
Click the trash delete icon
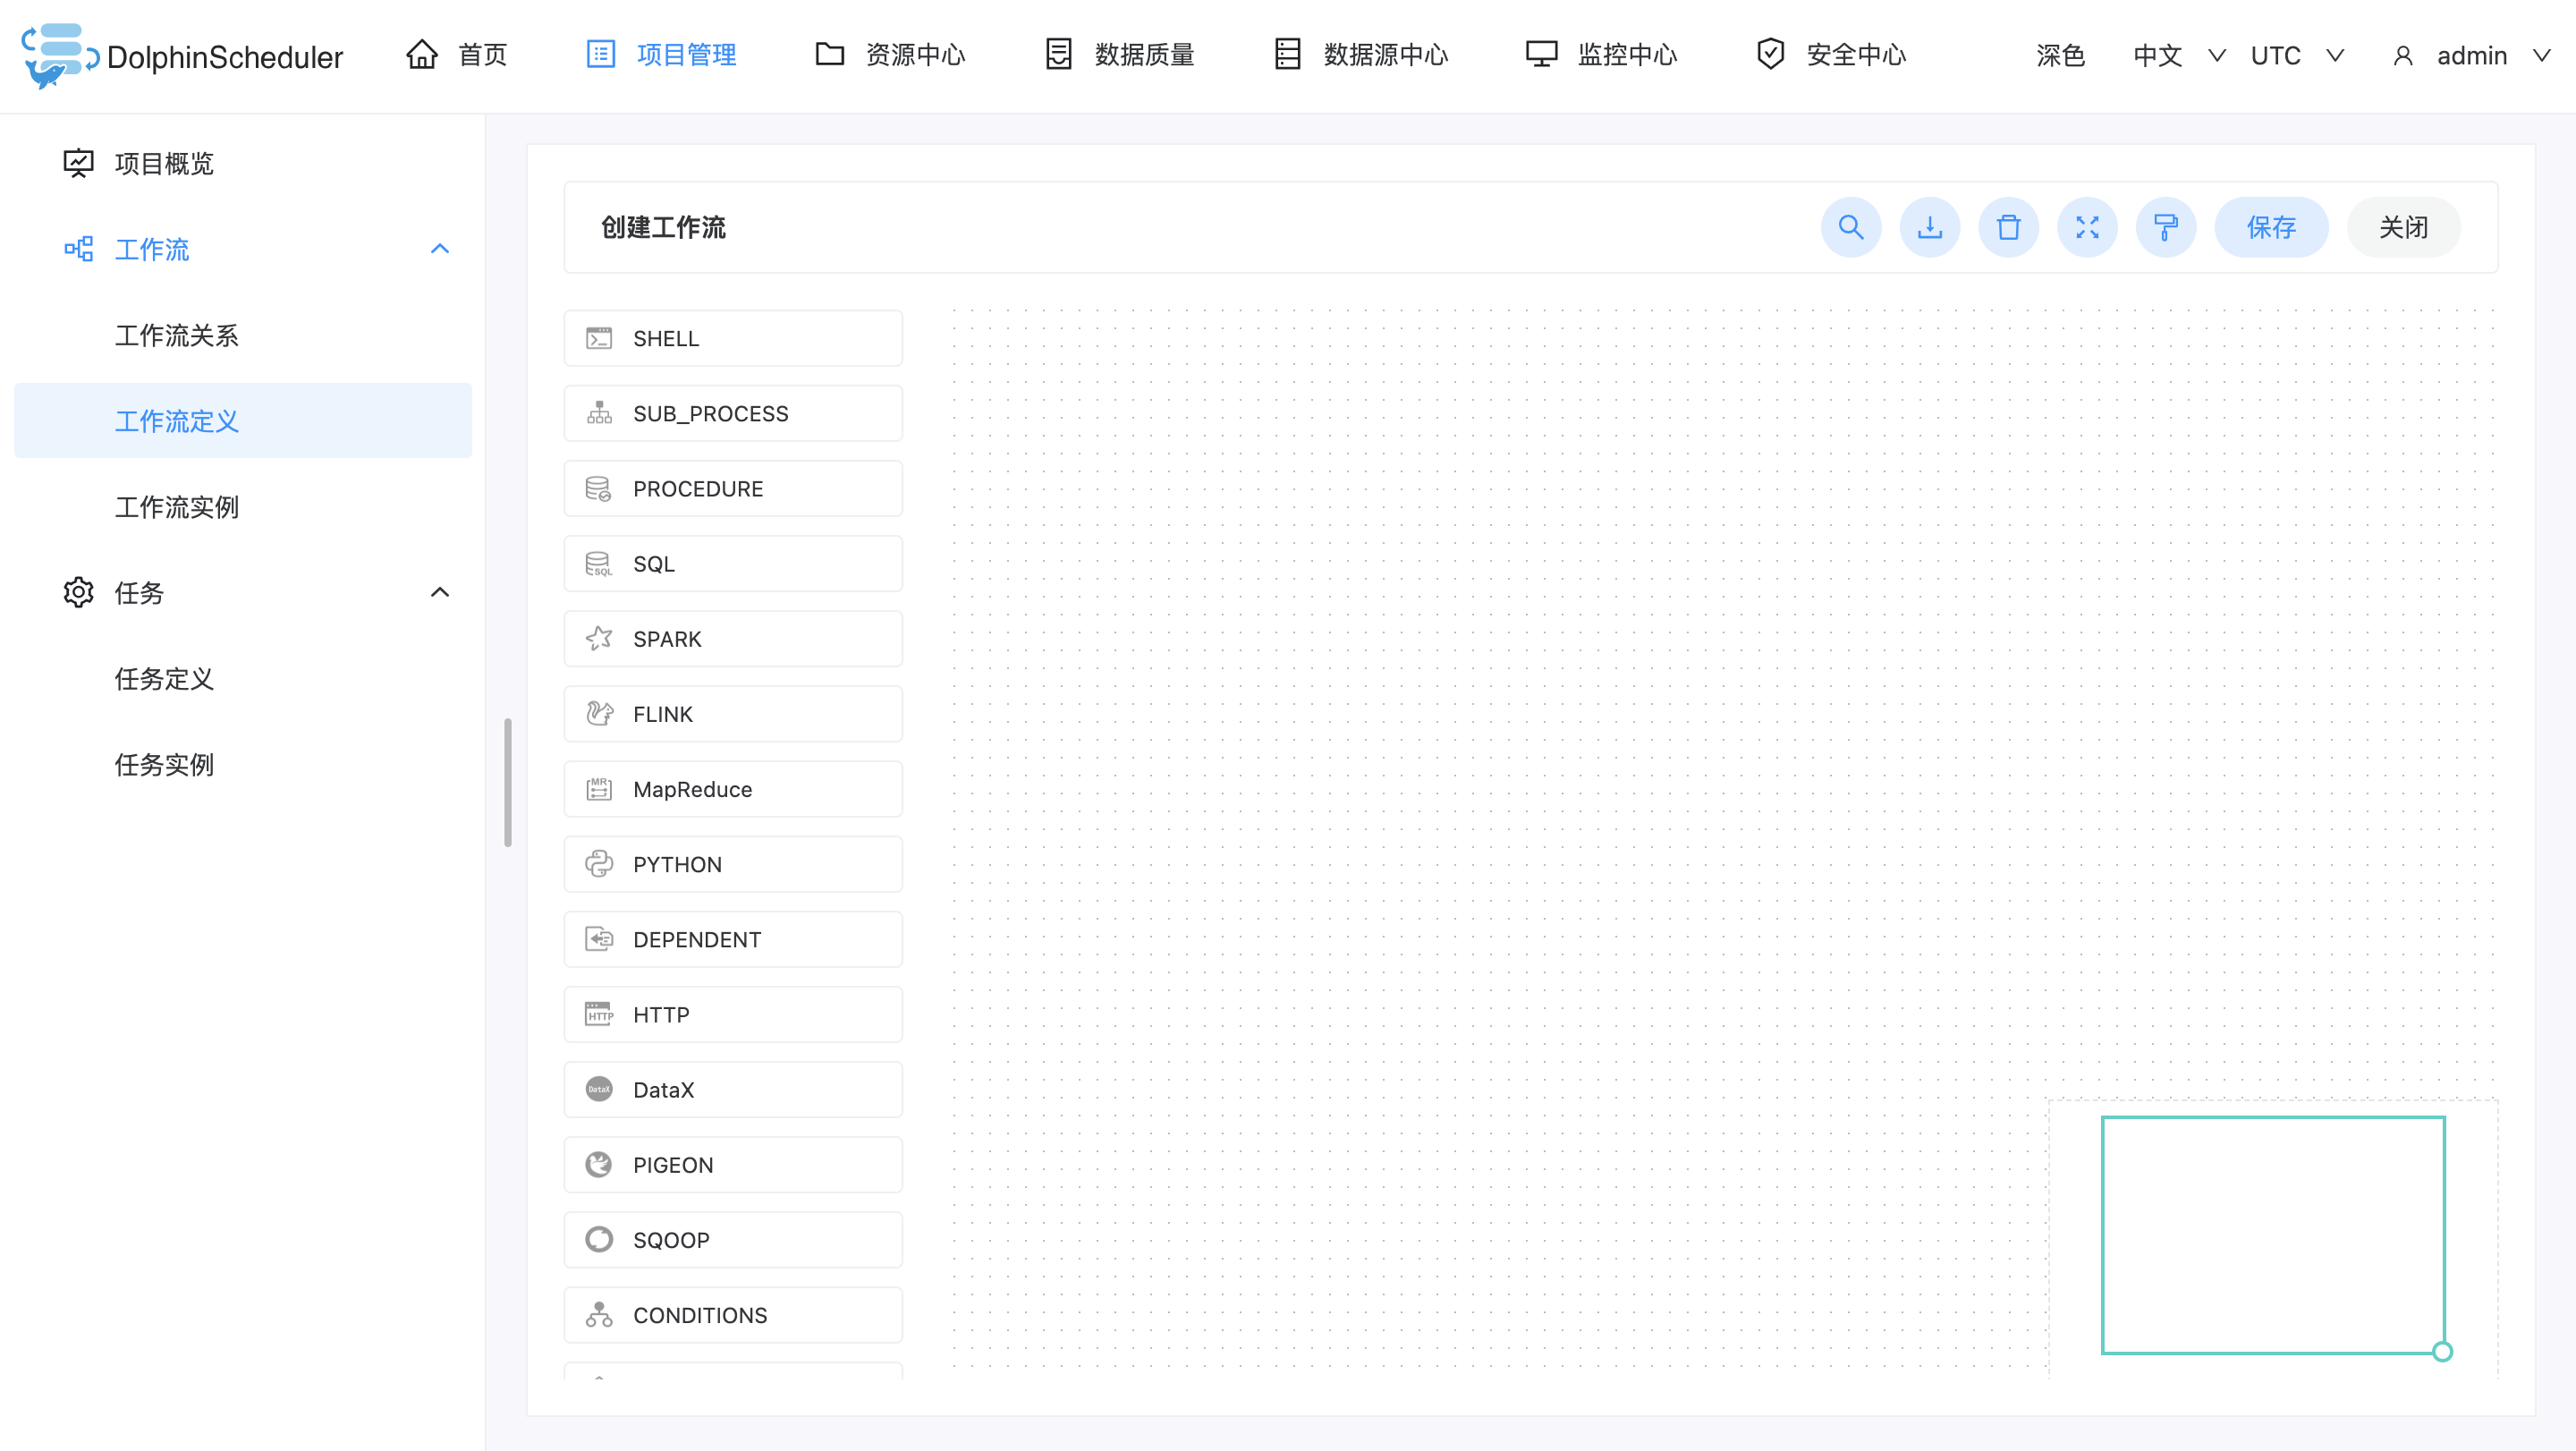(2008, 227)
